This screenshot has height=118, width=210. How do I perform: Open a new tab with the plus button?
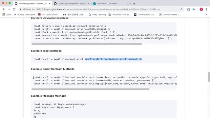(134, 4)
